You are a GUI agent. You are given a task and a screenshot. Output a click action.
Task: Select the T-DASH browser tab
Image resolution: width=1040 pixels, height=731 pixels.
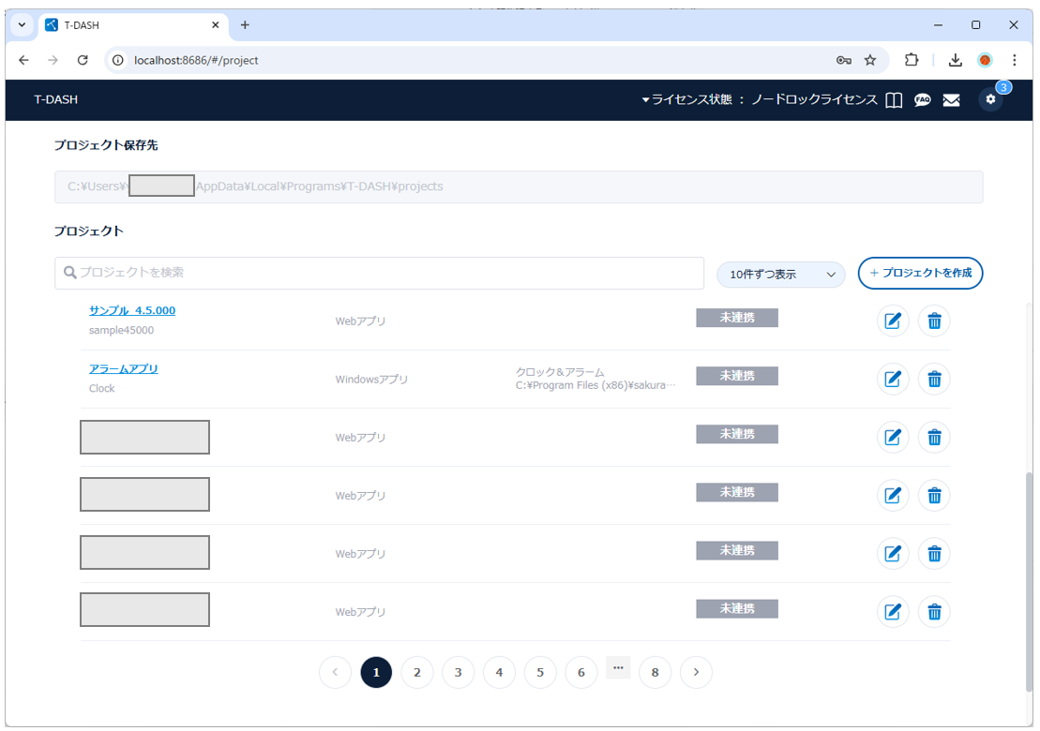131,25
